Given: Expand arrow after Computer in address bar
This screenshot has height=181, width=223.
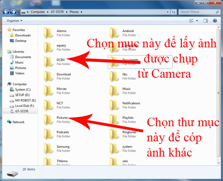Looking at the screenshot, I should tap(48, 12).
